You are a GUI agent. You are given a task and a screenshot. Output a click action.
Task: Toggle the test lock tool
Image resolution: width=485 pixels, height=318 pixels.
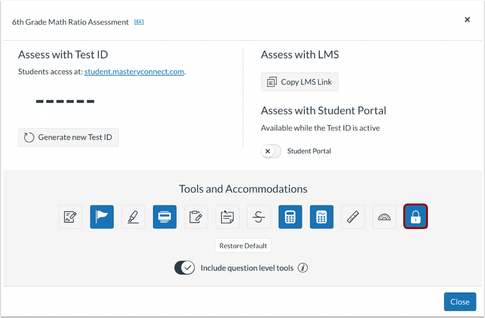pos(416,217)
